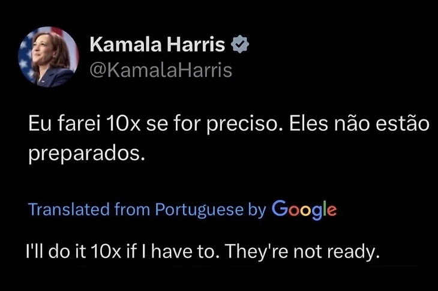Click the phrase Eles não estão

coord(359,123)
